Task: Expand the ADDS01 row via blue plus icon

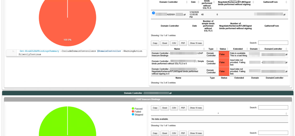Action: [153, 13]
